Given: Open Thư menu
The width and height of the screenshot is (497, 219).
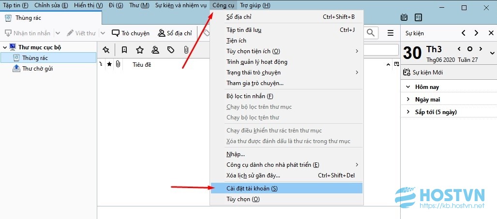Looking at the screenshot, I should coord(139,5).
